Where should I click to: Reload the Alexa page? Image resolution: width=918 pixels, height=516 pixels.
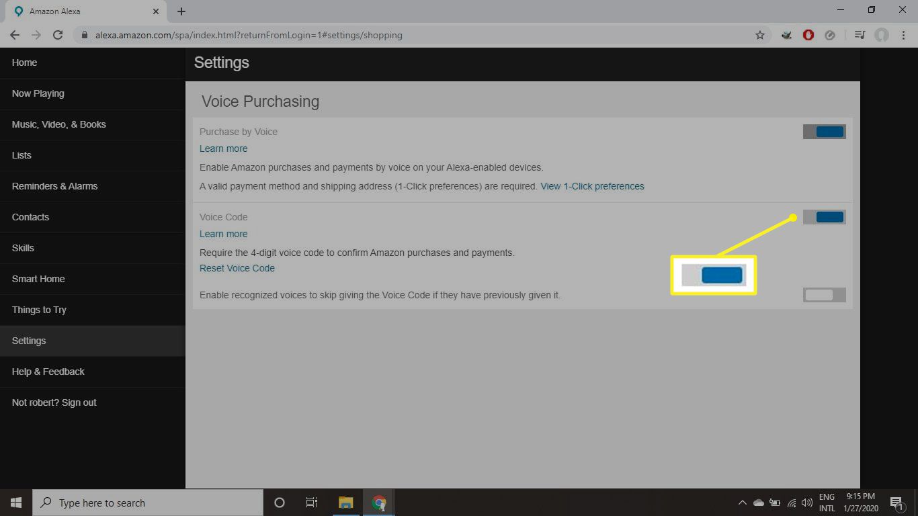pos(58,35)
